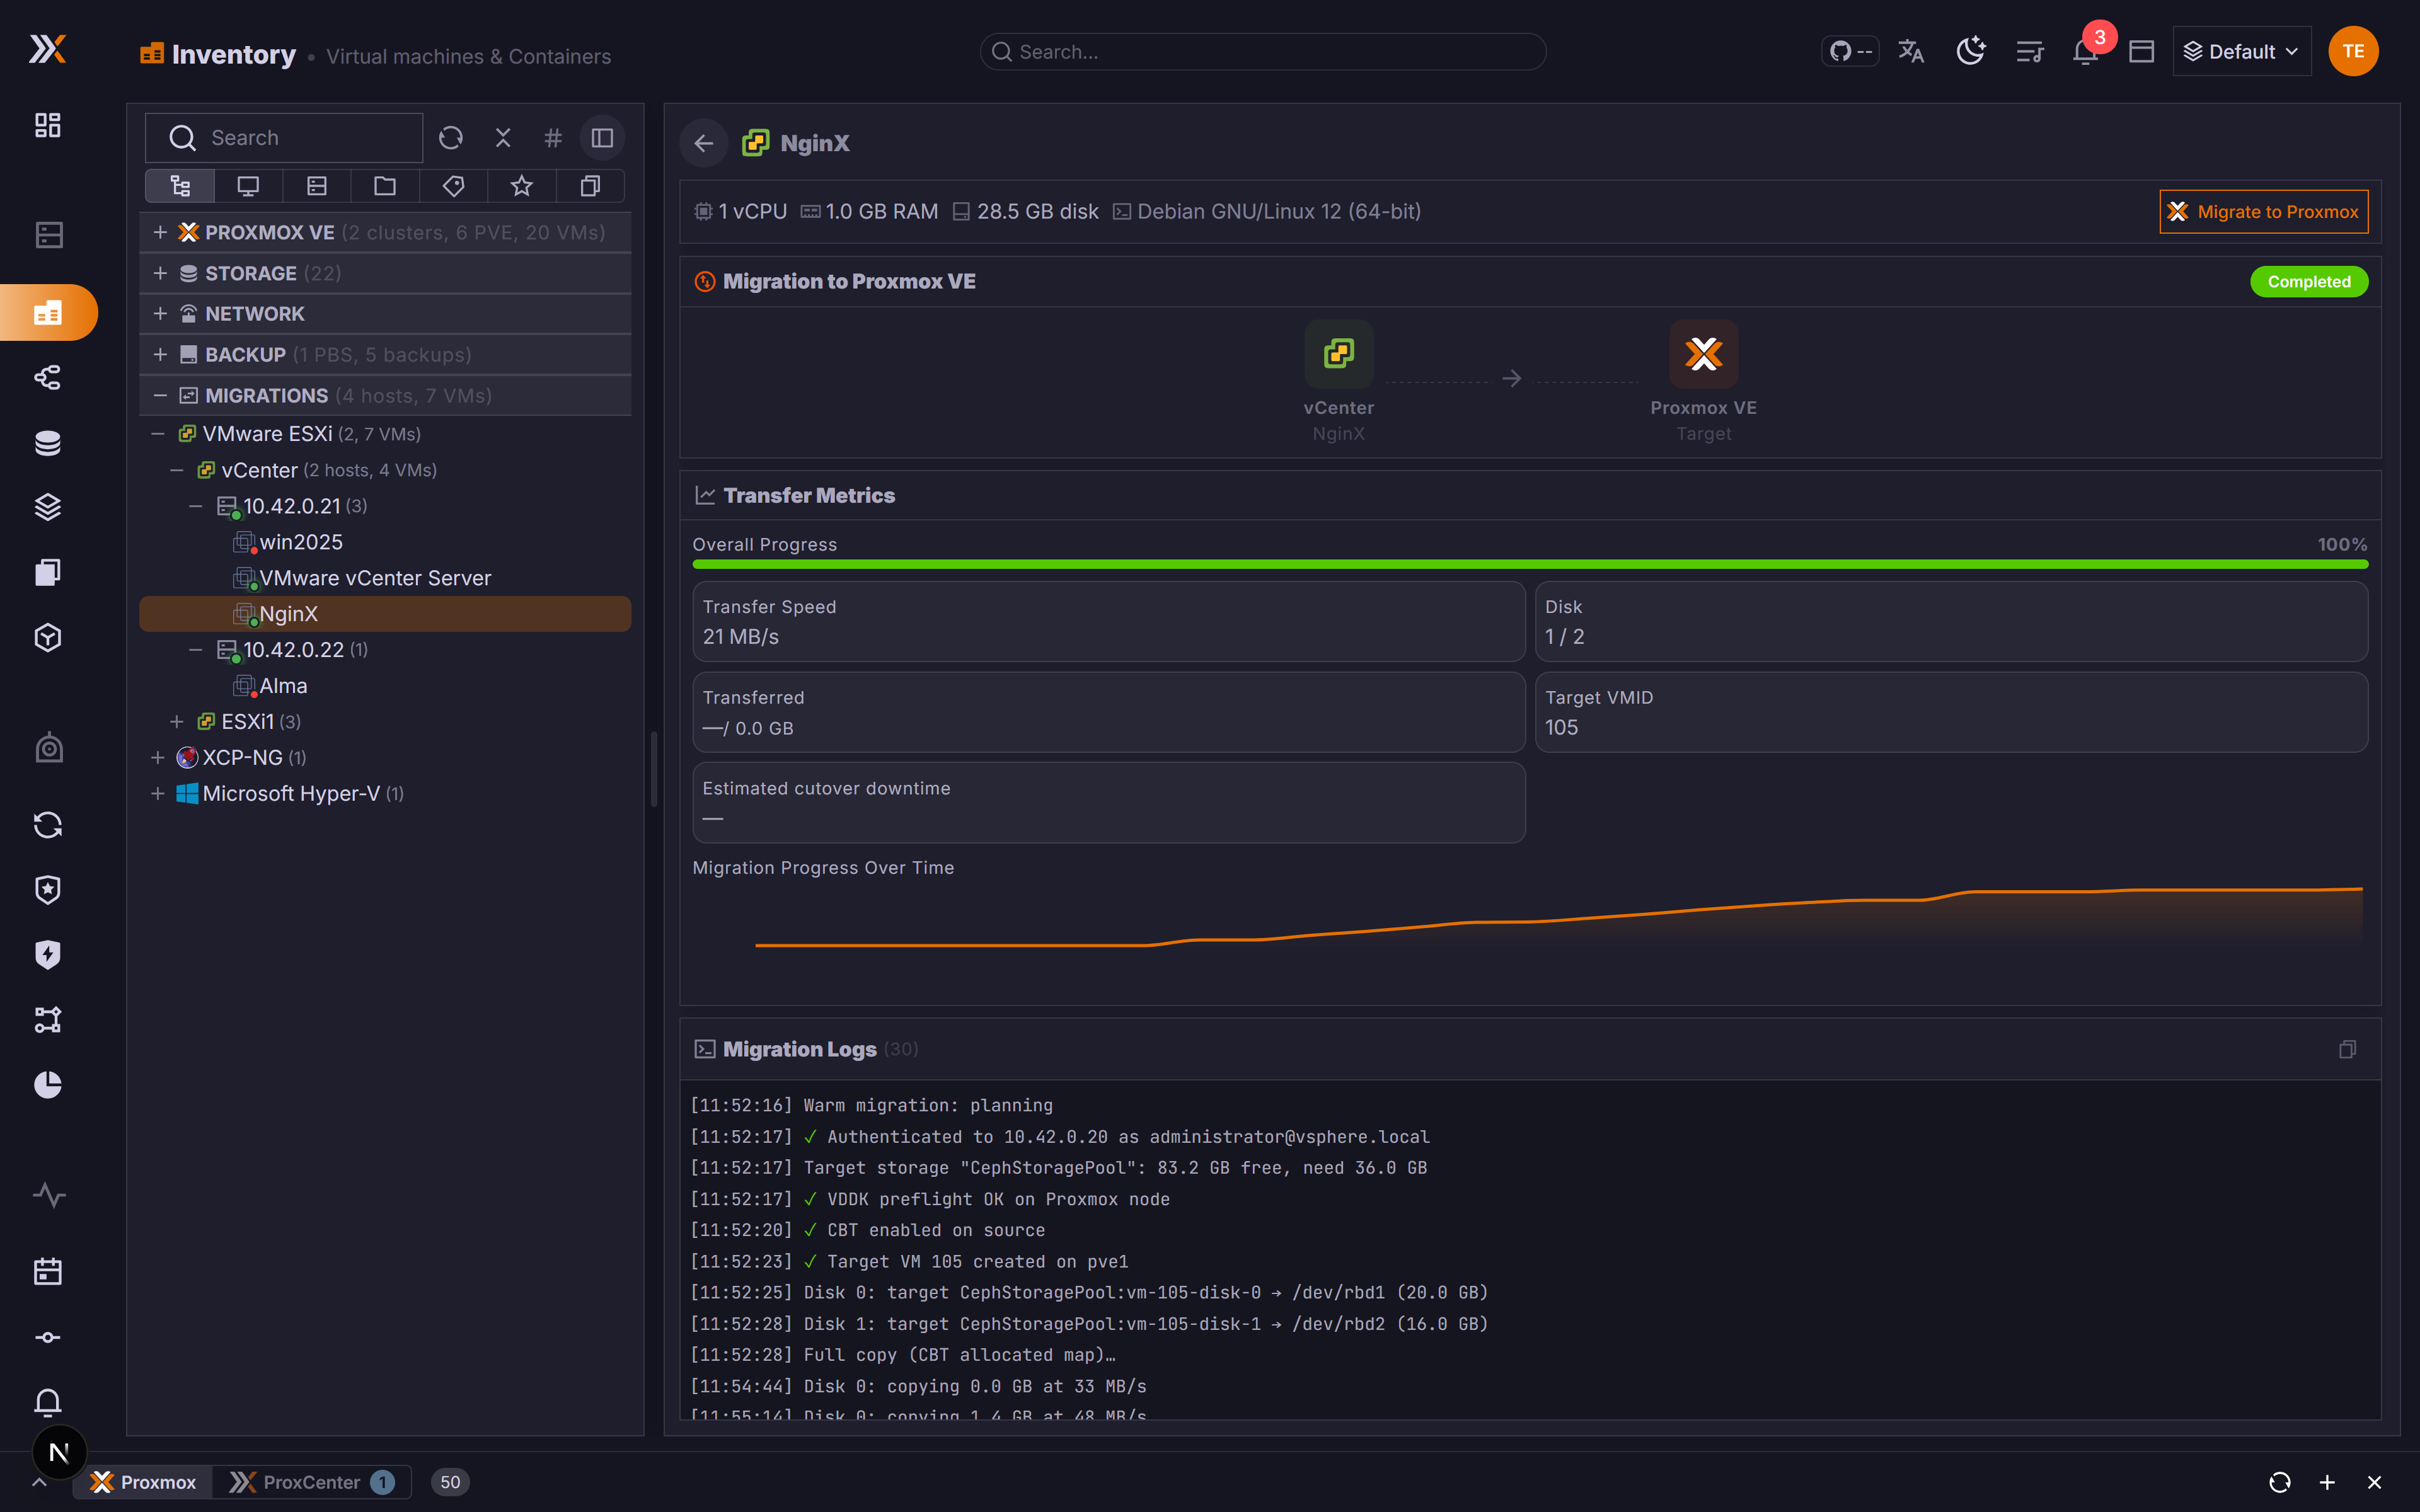Toggle dark mode moon icon
Screen dimensions: 2420x1512
(x=1970, y=51)
